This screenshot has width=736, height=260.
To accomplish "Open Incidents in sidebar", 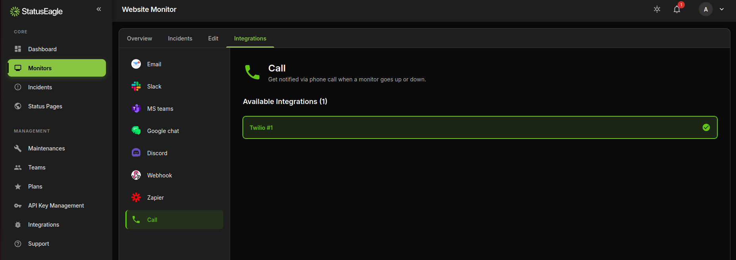I will pyautogui.click(x=57, y=87).
